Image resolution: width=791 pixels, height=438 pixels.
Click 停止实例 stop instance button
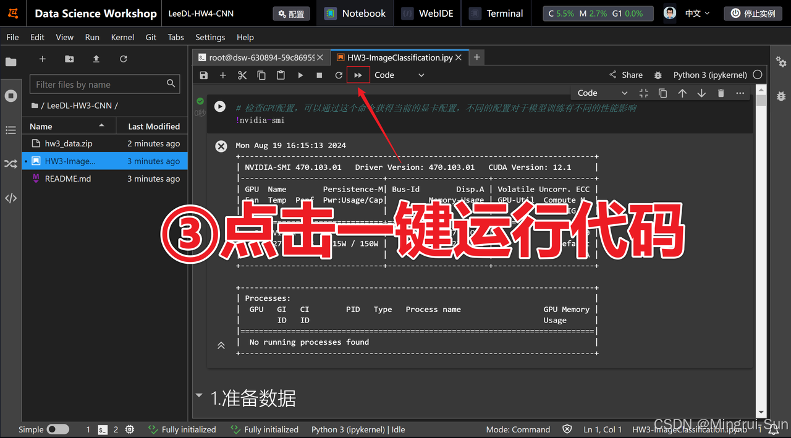coord(753,13)
